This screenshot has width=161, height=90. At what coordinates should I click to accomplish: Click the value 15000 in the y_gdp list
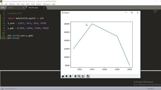tap(37, 28)
